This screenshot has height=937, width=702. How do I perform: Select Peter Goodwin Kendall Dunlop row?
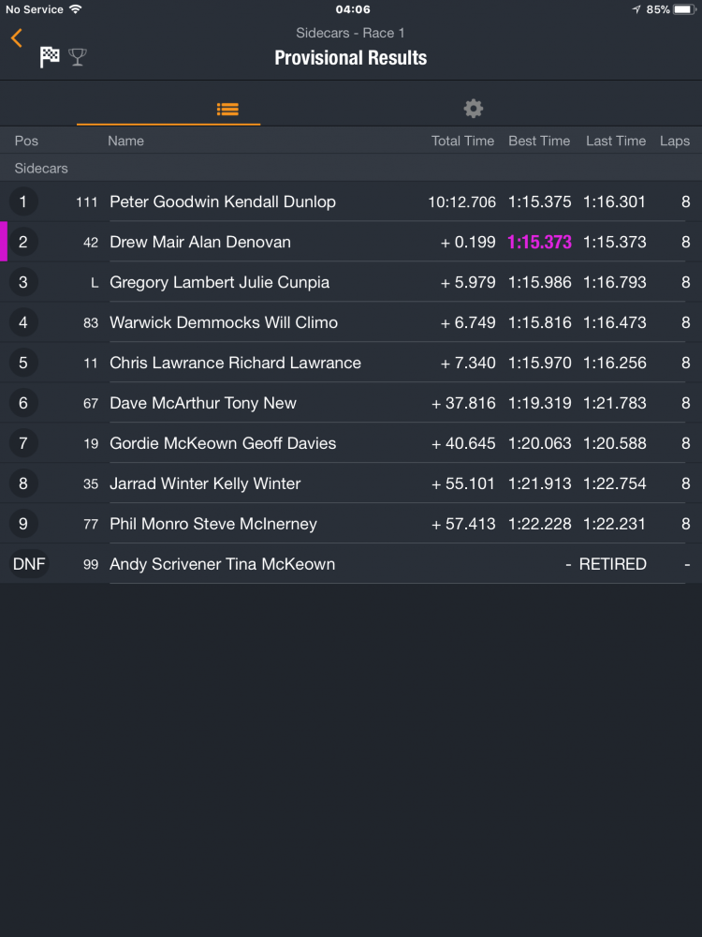(223, 201)
